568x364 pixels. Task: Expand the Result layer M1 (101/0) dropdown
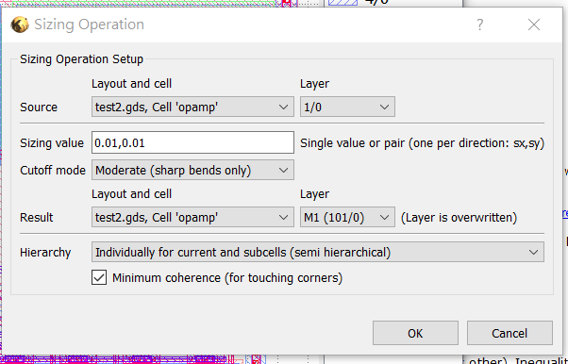(x=347, y=217)
